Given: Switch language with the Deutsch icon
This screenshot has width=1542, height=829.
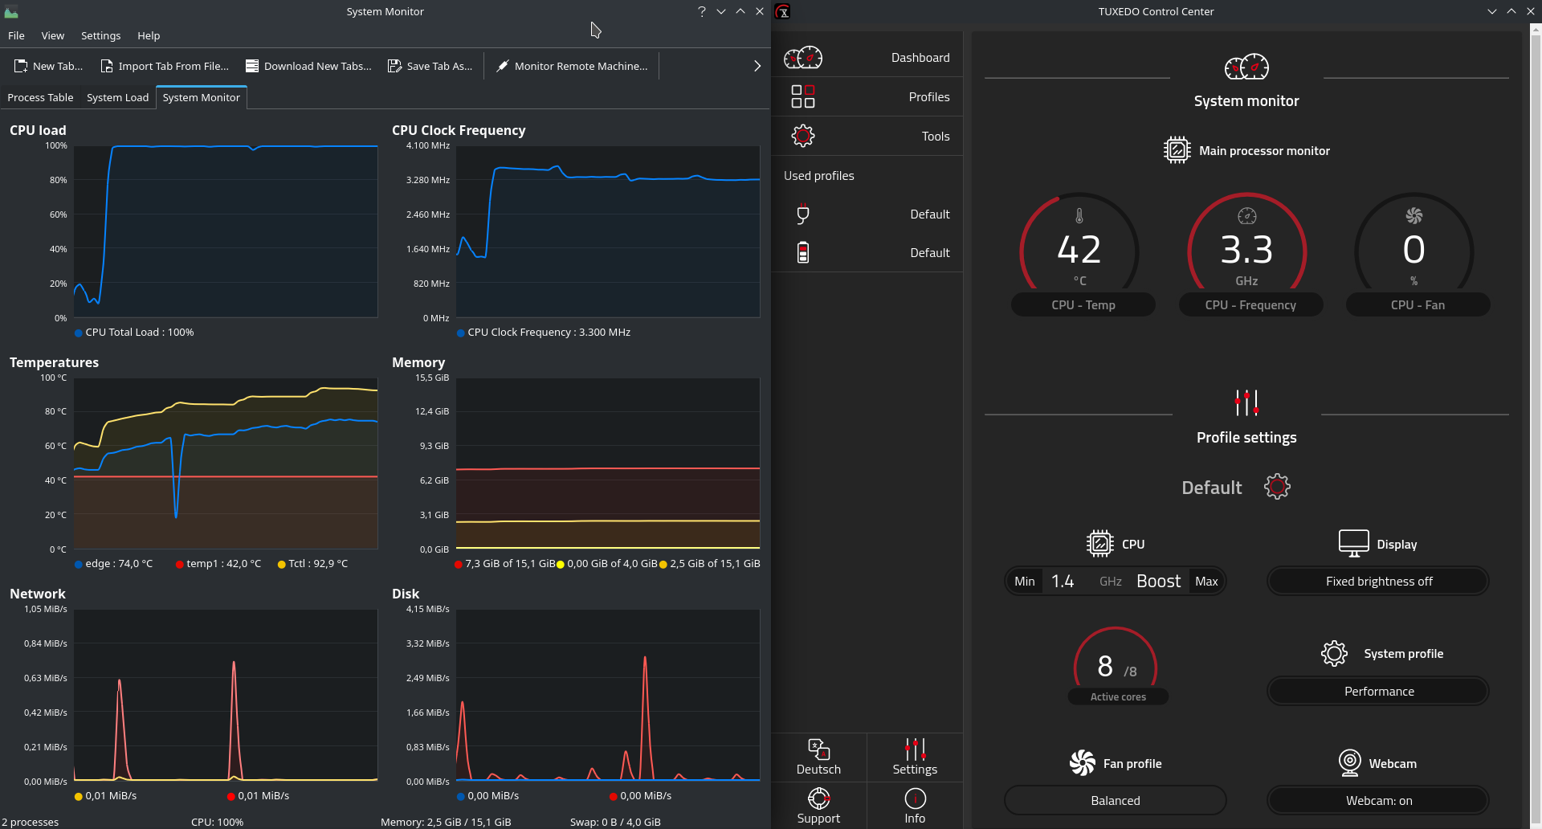Looking at the screenshot, I should pos(818,751).
